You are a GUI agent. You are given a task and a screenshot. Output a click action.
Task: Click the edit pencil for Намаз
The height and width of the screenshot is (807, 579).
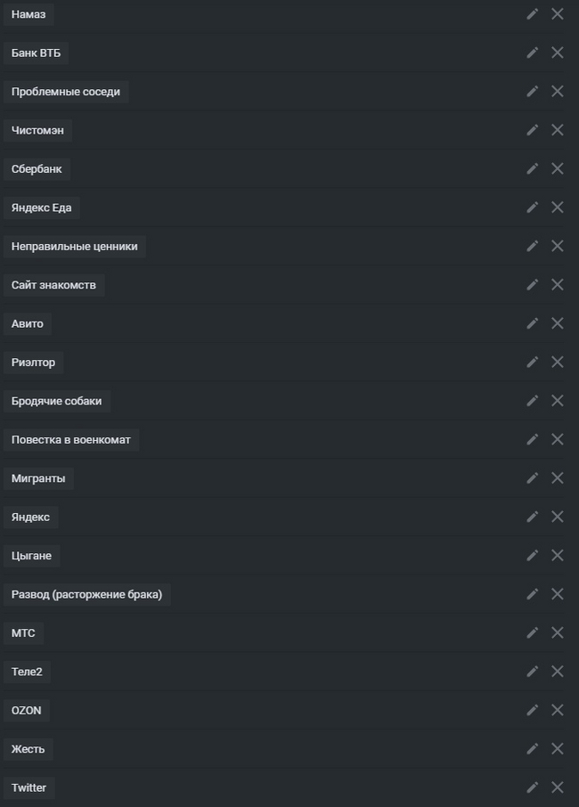click(x=533, y=13)
